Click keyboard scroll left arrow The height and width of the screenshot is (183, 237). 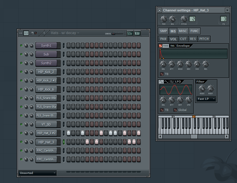(x=160, y=137)
